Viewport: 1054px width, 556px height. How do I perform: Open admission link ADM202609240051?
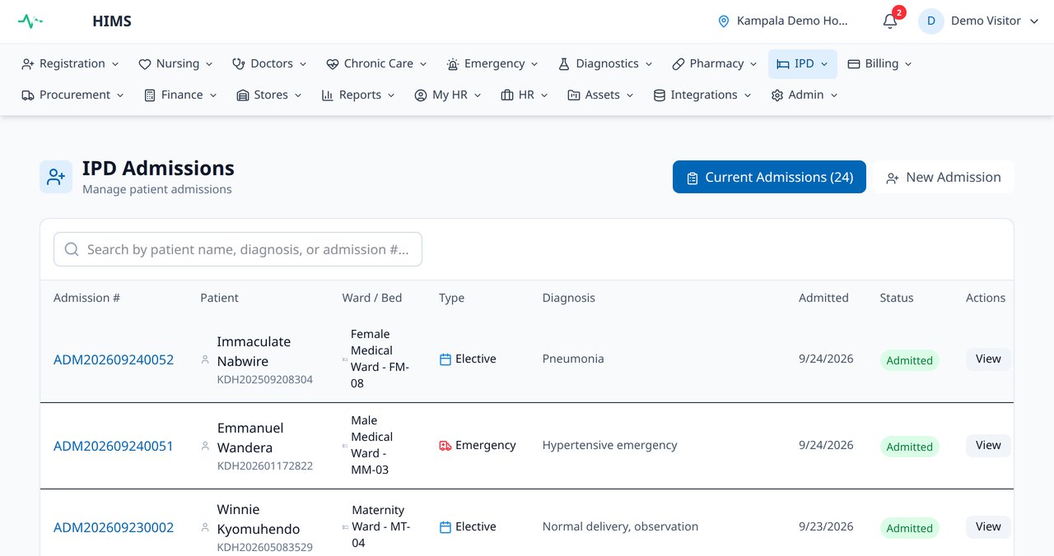tap(114, 447)
